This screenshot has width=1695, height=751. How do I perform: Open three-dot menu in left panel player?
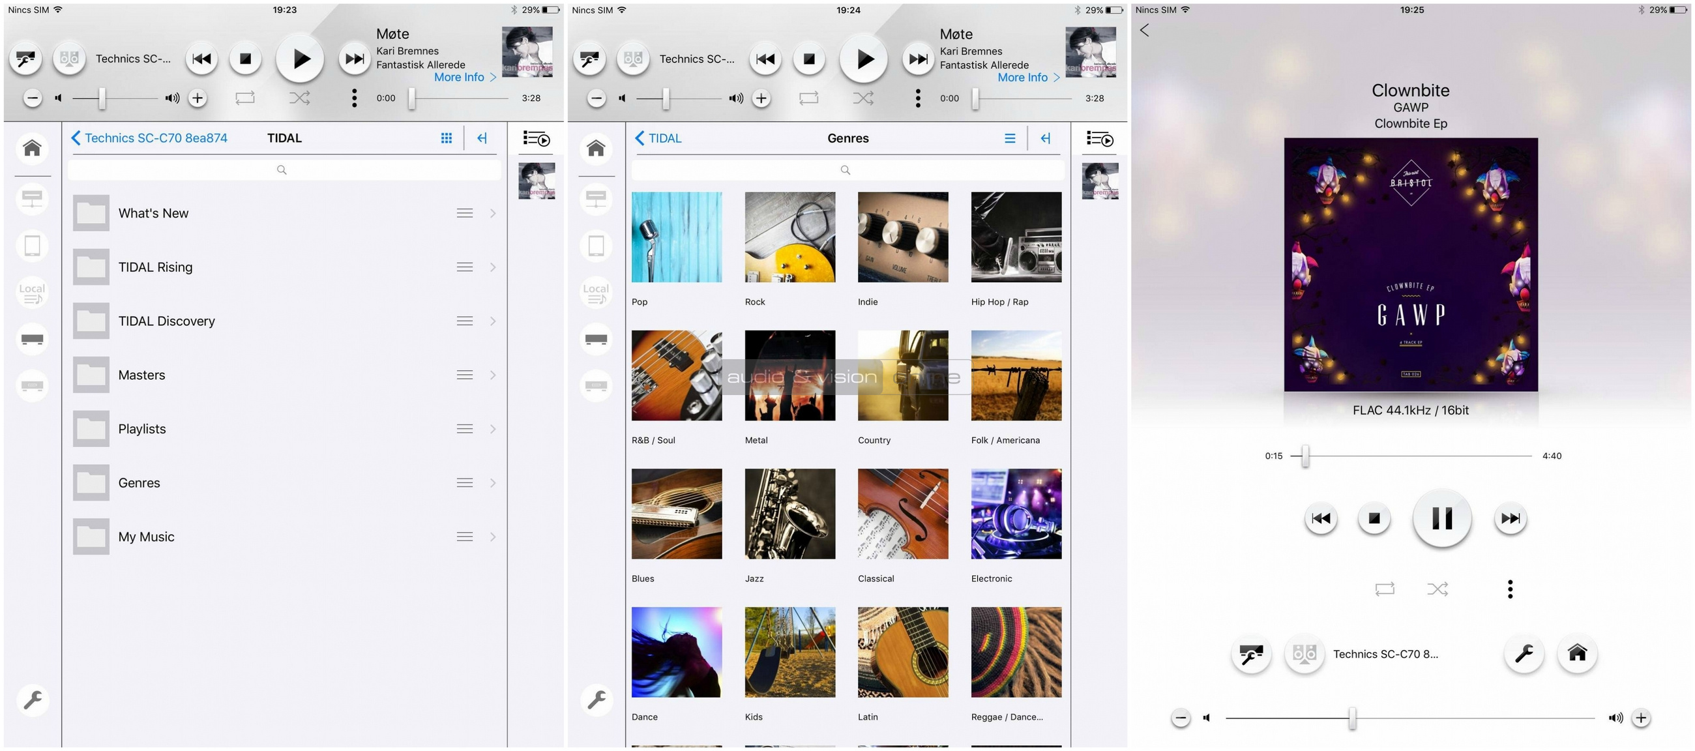pos(355,98)
